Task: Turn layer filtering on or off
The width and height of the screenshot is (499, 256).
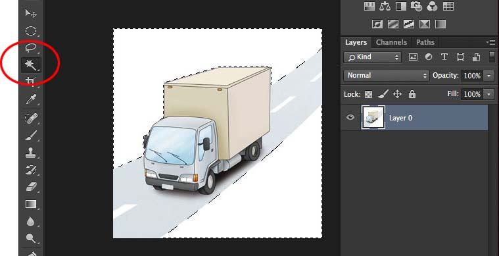Action: [x=492, y=57]
